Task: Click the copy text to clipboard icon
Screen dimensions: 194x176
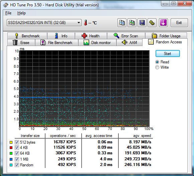Action: click(x=122, y=23)
